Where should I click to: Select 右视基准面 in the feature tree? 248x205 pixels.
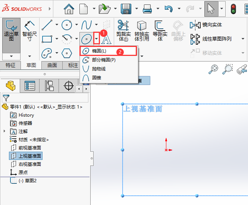(x=26, y=164)
